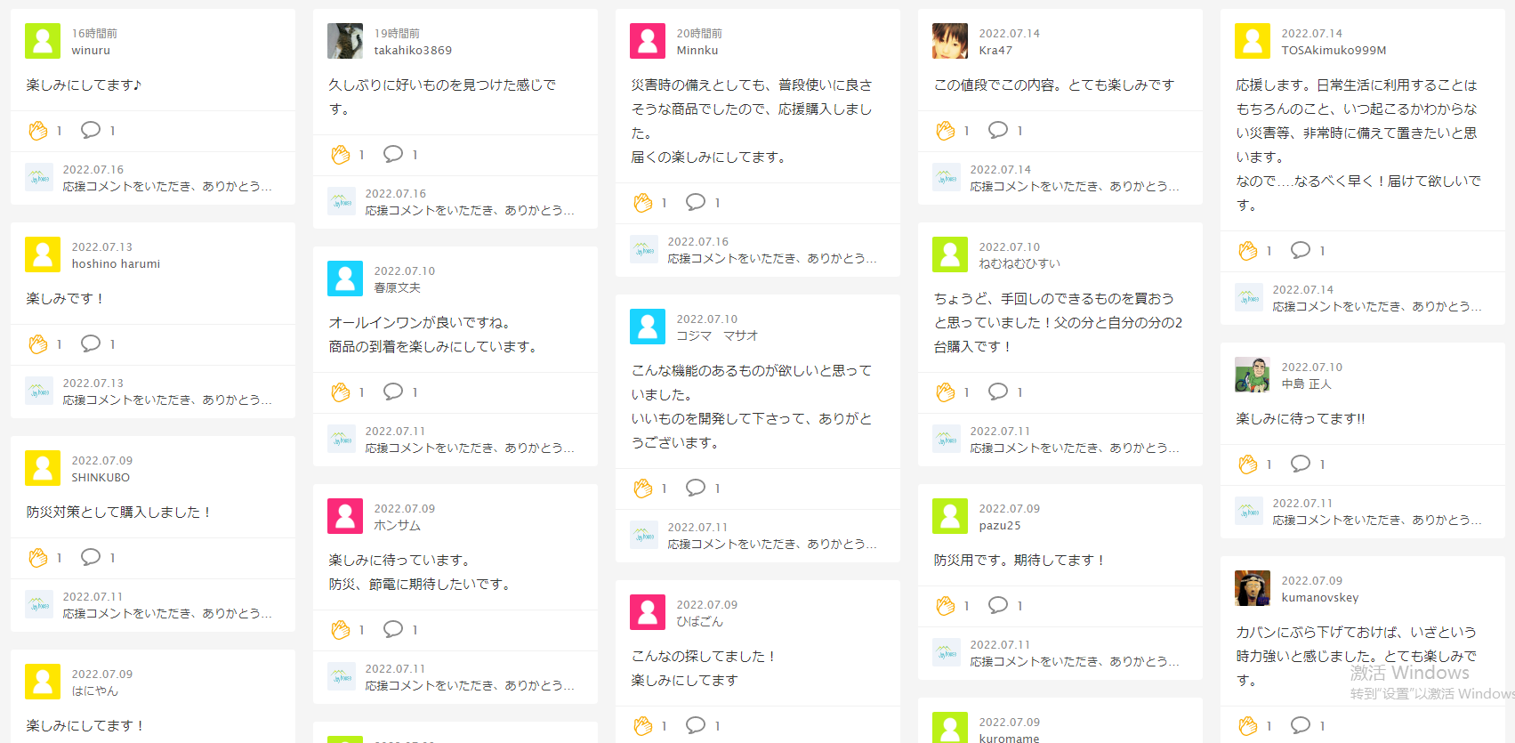Viewport: 1515px width, 743px height.
Task: Expand owner reply dated 2022.07.14 under TOSAkimuko999M
Action: (x=1376, y=306)
